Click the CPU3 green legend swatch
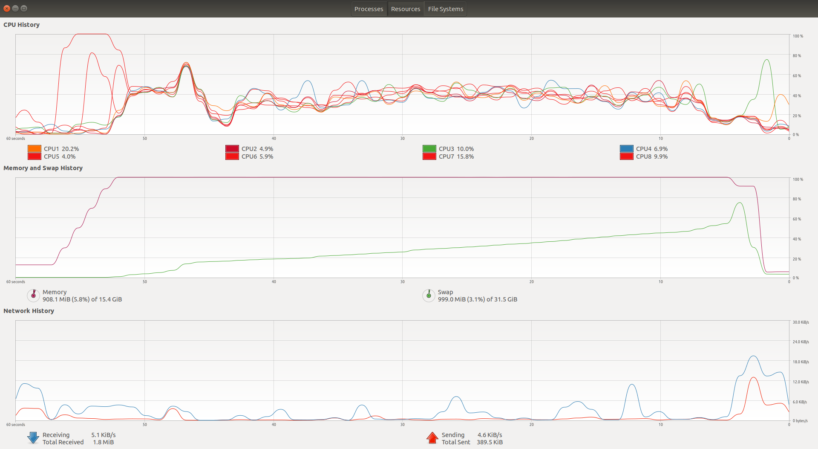This screenshot has width=818, height=449. point(429,148)
